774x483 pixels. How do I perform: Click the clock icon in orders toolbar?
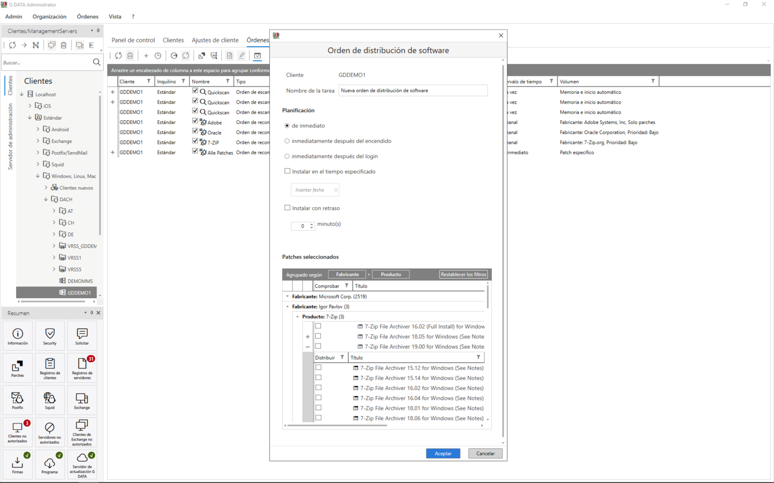158,55
